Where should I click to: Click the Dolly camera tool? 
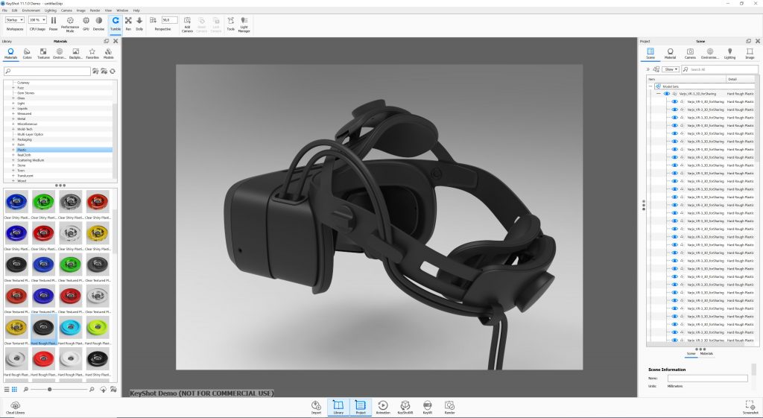[139, 22]
